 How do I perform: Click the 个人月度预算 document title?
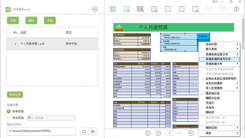[153, 28]
